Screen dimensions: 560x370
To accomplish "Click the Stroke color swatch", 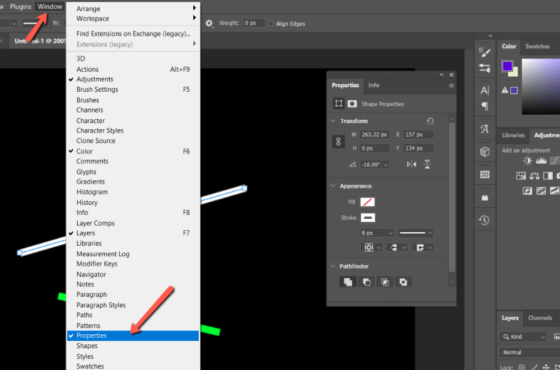I will (x=368, y=218).
